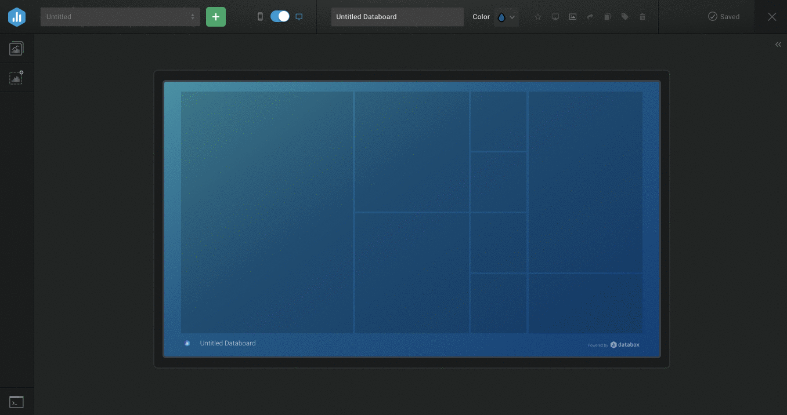Collapse the right panel double chevron
Screen dimensions: 787x415
pos(778,45)
